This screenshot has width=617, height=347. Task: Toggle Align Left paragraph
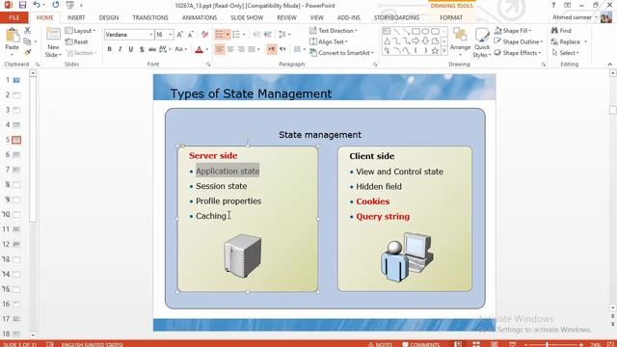coord(220,49)
